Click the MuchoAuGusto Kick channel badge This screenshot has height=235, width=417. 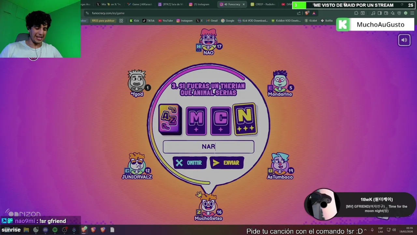(x=375, y=24)
